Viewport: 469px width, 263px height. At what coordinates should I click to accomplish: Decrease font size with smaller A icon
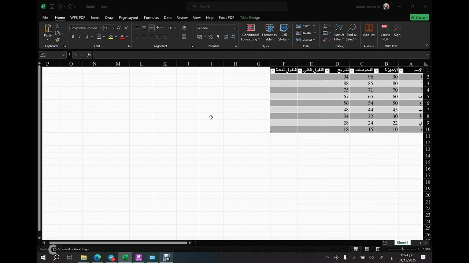pyautogui.click(x=126, y=28)
